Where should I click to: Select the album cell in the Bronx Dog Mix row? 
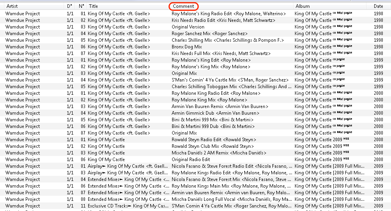(x=323, y=47)
